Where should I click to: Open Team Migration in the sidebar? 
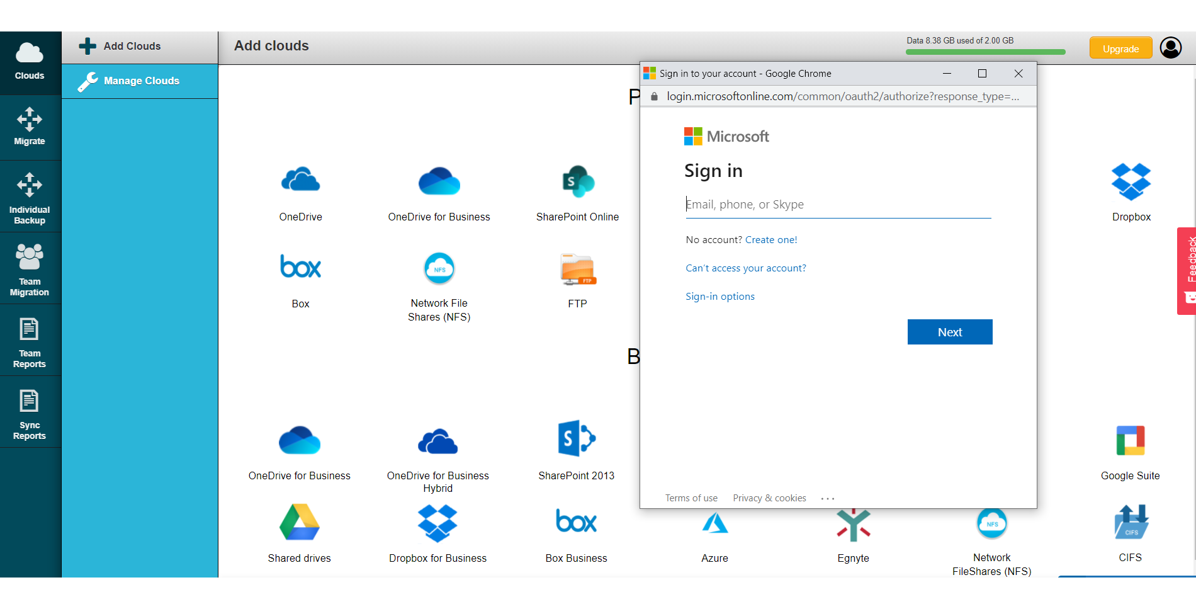point(30,269)
